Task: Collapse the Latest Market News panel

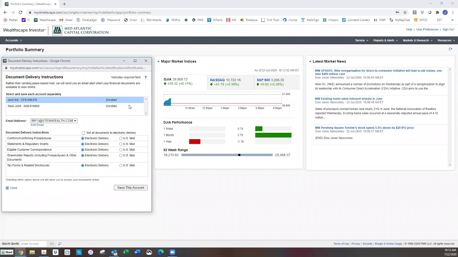Action: 310,61
